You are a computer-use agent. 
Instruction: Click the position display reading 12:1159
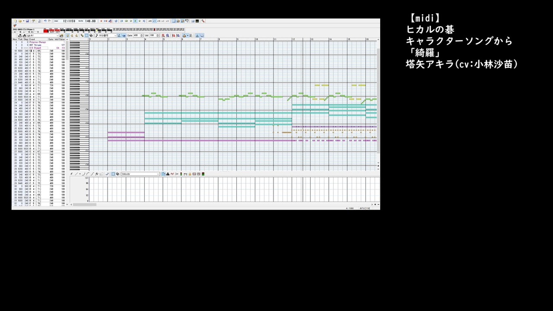coord(69,21)
